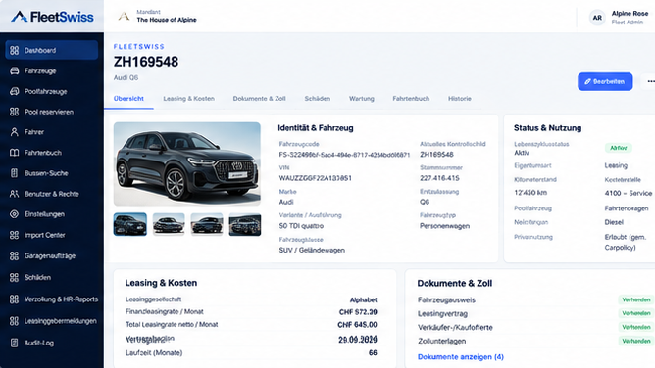Click the Garagenaufträge icon
The width and height of the screenshot is (655, 368).
pos(14,255)
